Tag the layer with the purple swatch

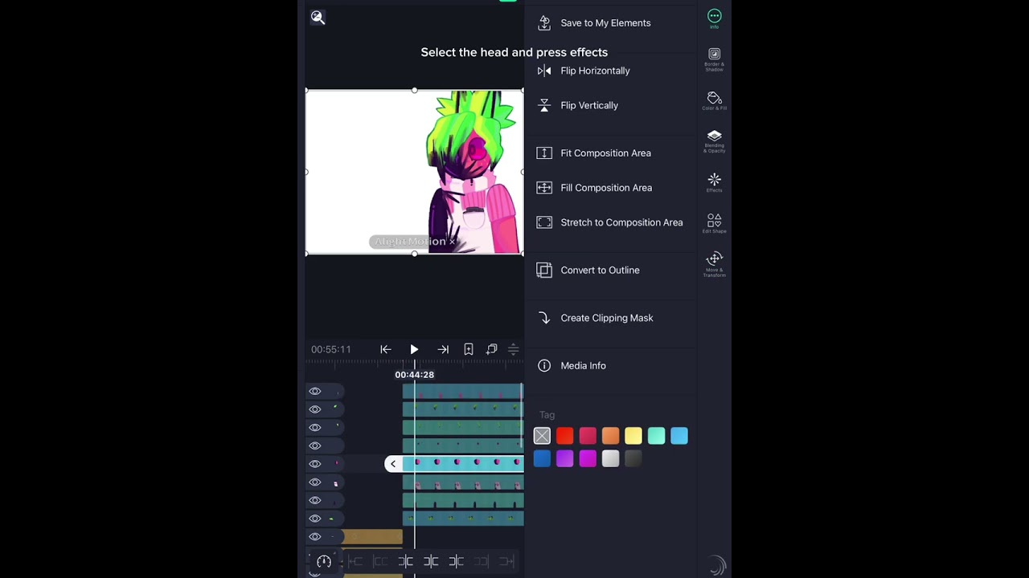564,458
